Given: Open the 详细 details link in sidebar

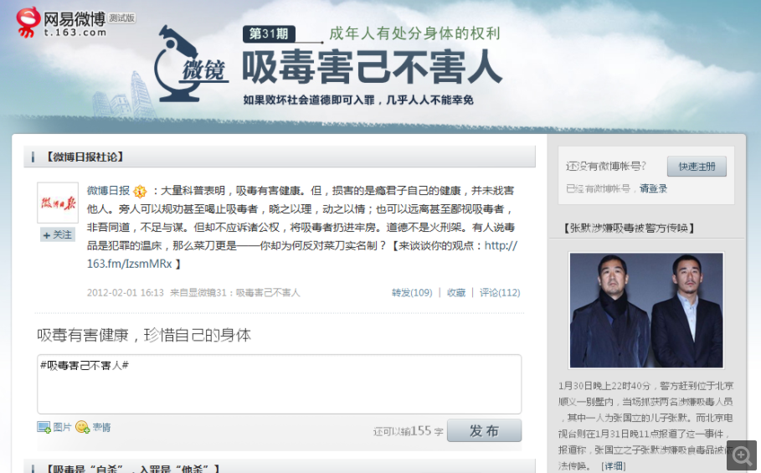Looking at the screenshot, I should [613, 465].
